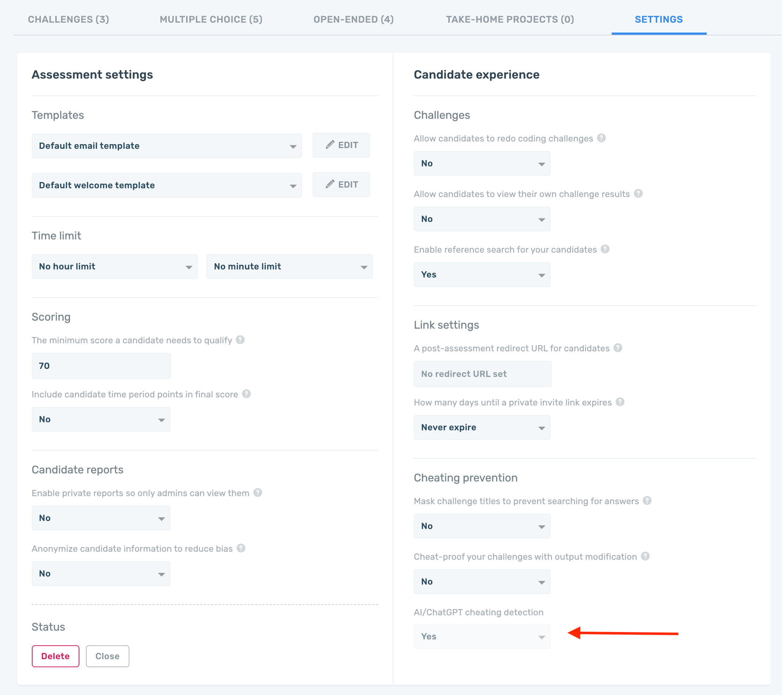This screenshot has height=695, width=782.
Task: Click the Candidate reports section title
Action: click(77, 469)
